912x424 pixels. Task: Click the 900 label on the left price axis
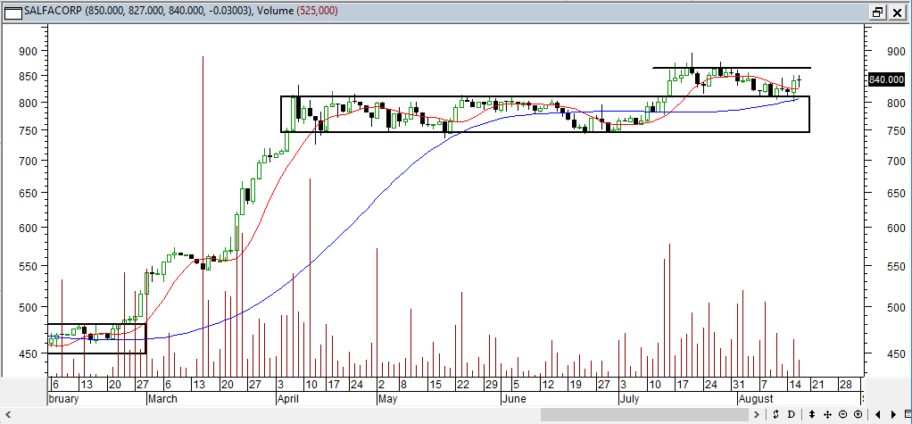pos(29,51)
